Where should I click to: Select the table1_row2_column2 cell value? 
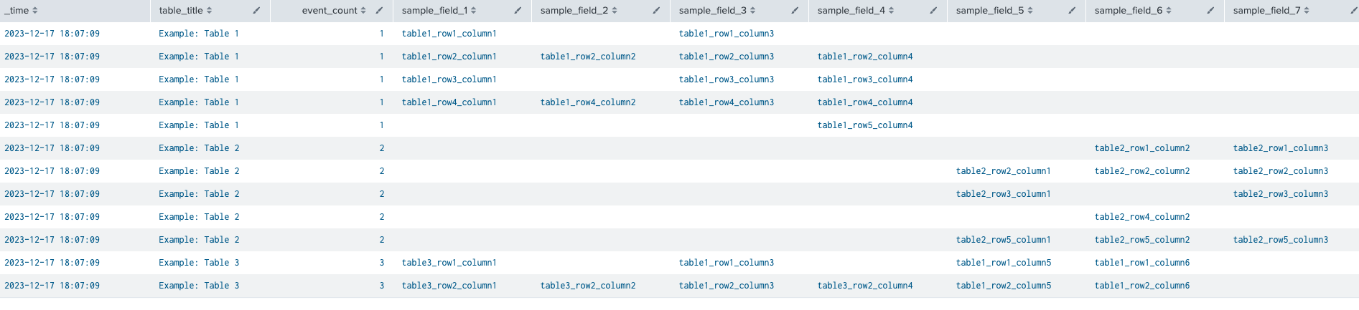[587, 57]
